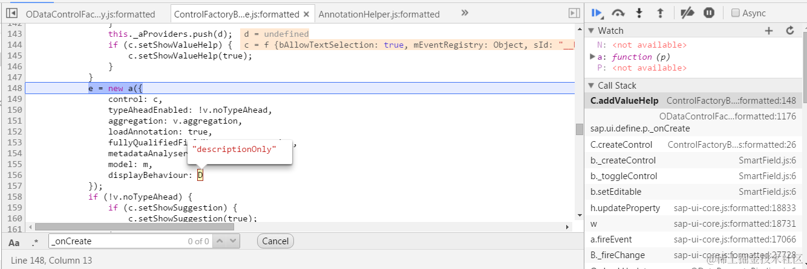
Task: Select b.setEditable stack frame
Action: coord(694,192)
